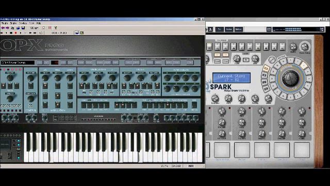Viewport: 330px width, 186px height.
Task: Click the Center view button in Spark toolbar
Action: point(229,29)
